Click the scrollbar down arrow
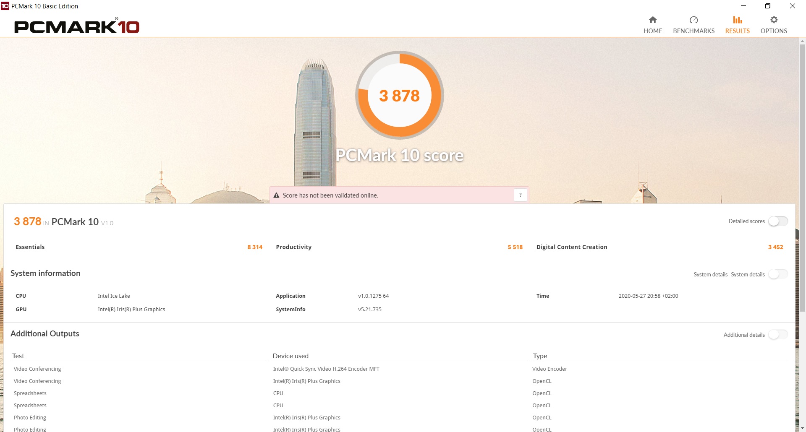806x432 pixels. pos(802,428)
